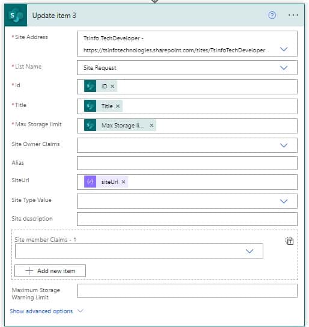This screenshot has width=309, height=327.
Task: Click the plus icon on Add new item
Action: tap(29, 270)
